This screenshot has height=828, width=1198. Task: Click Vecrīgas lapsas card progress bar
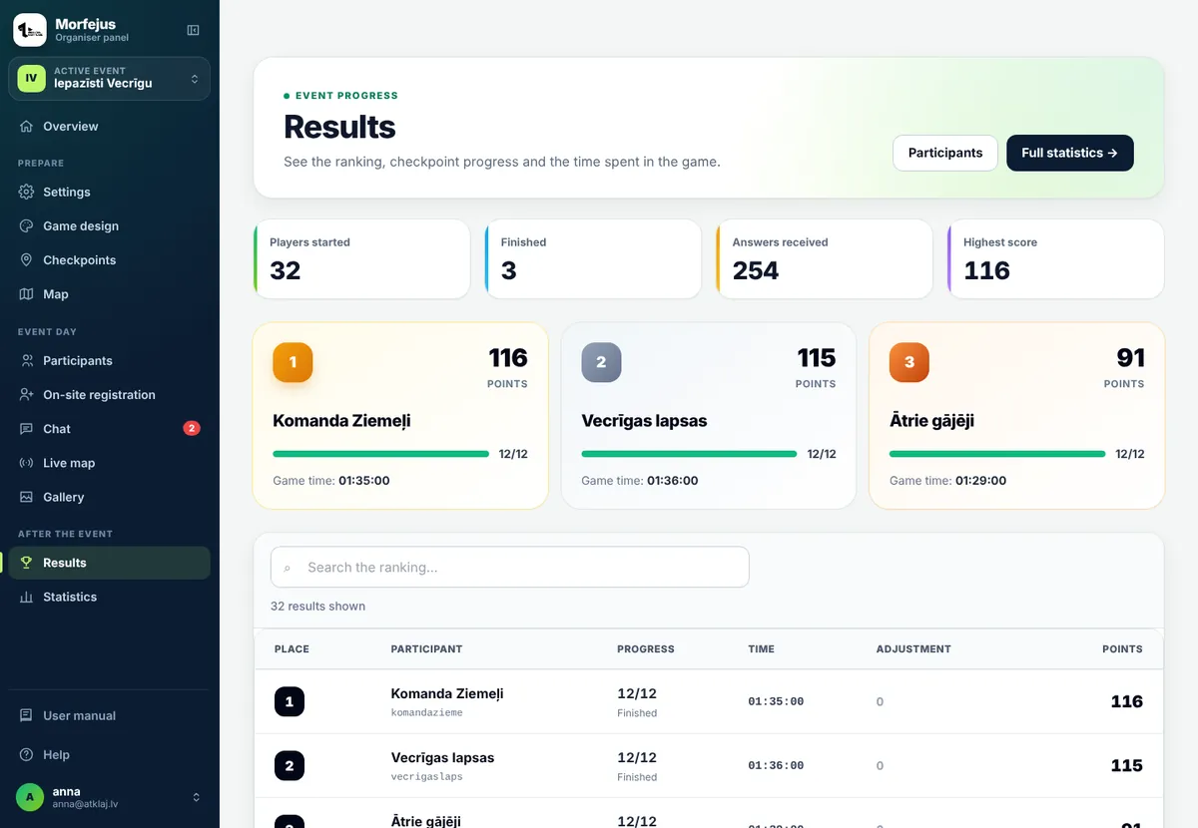point(690,454)
